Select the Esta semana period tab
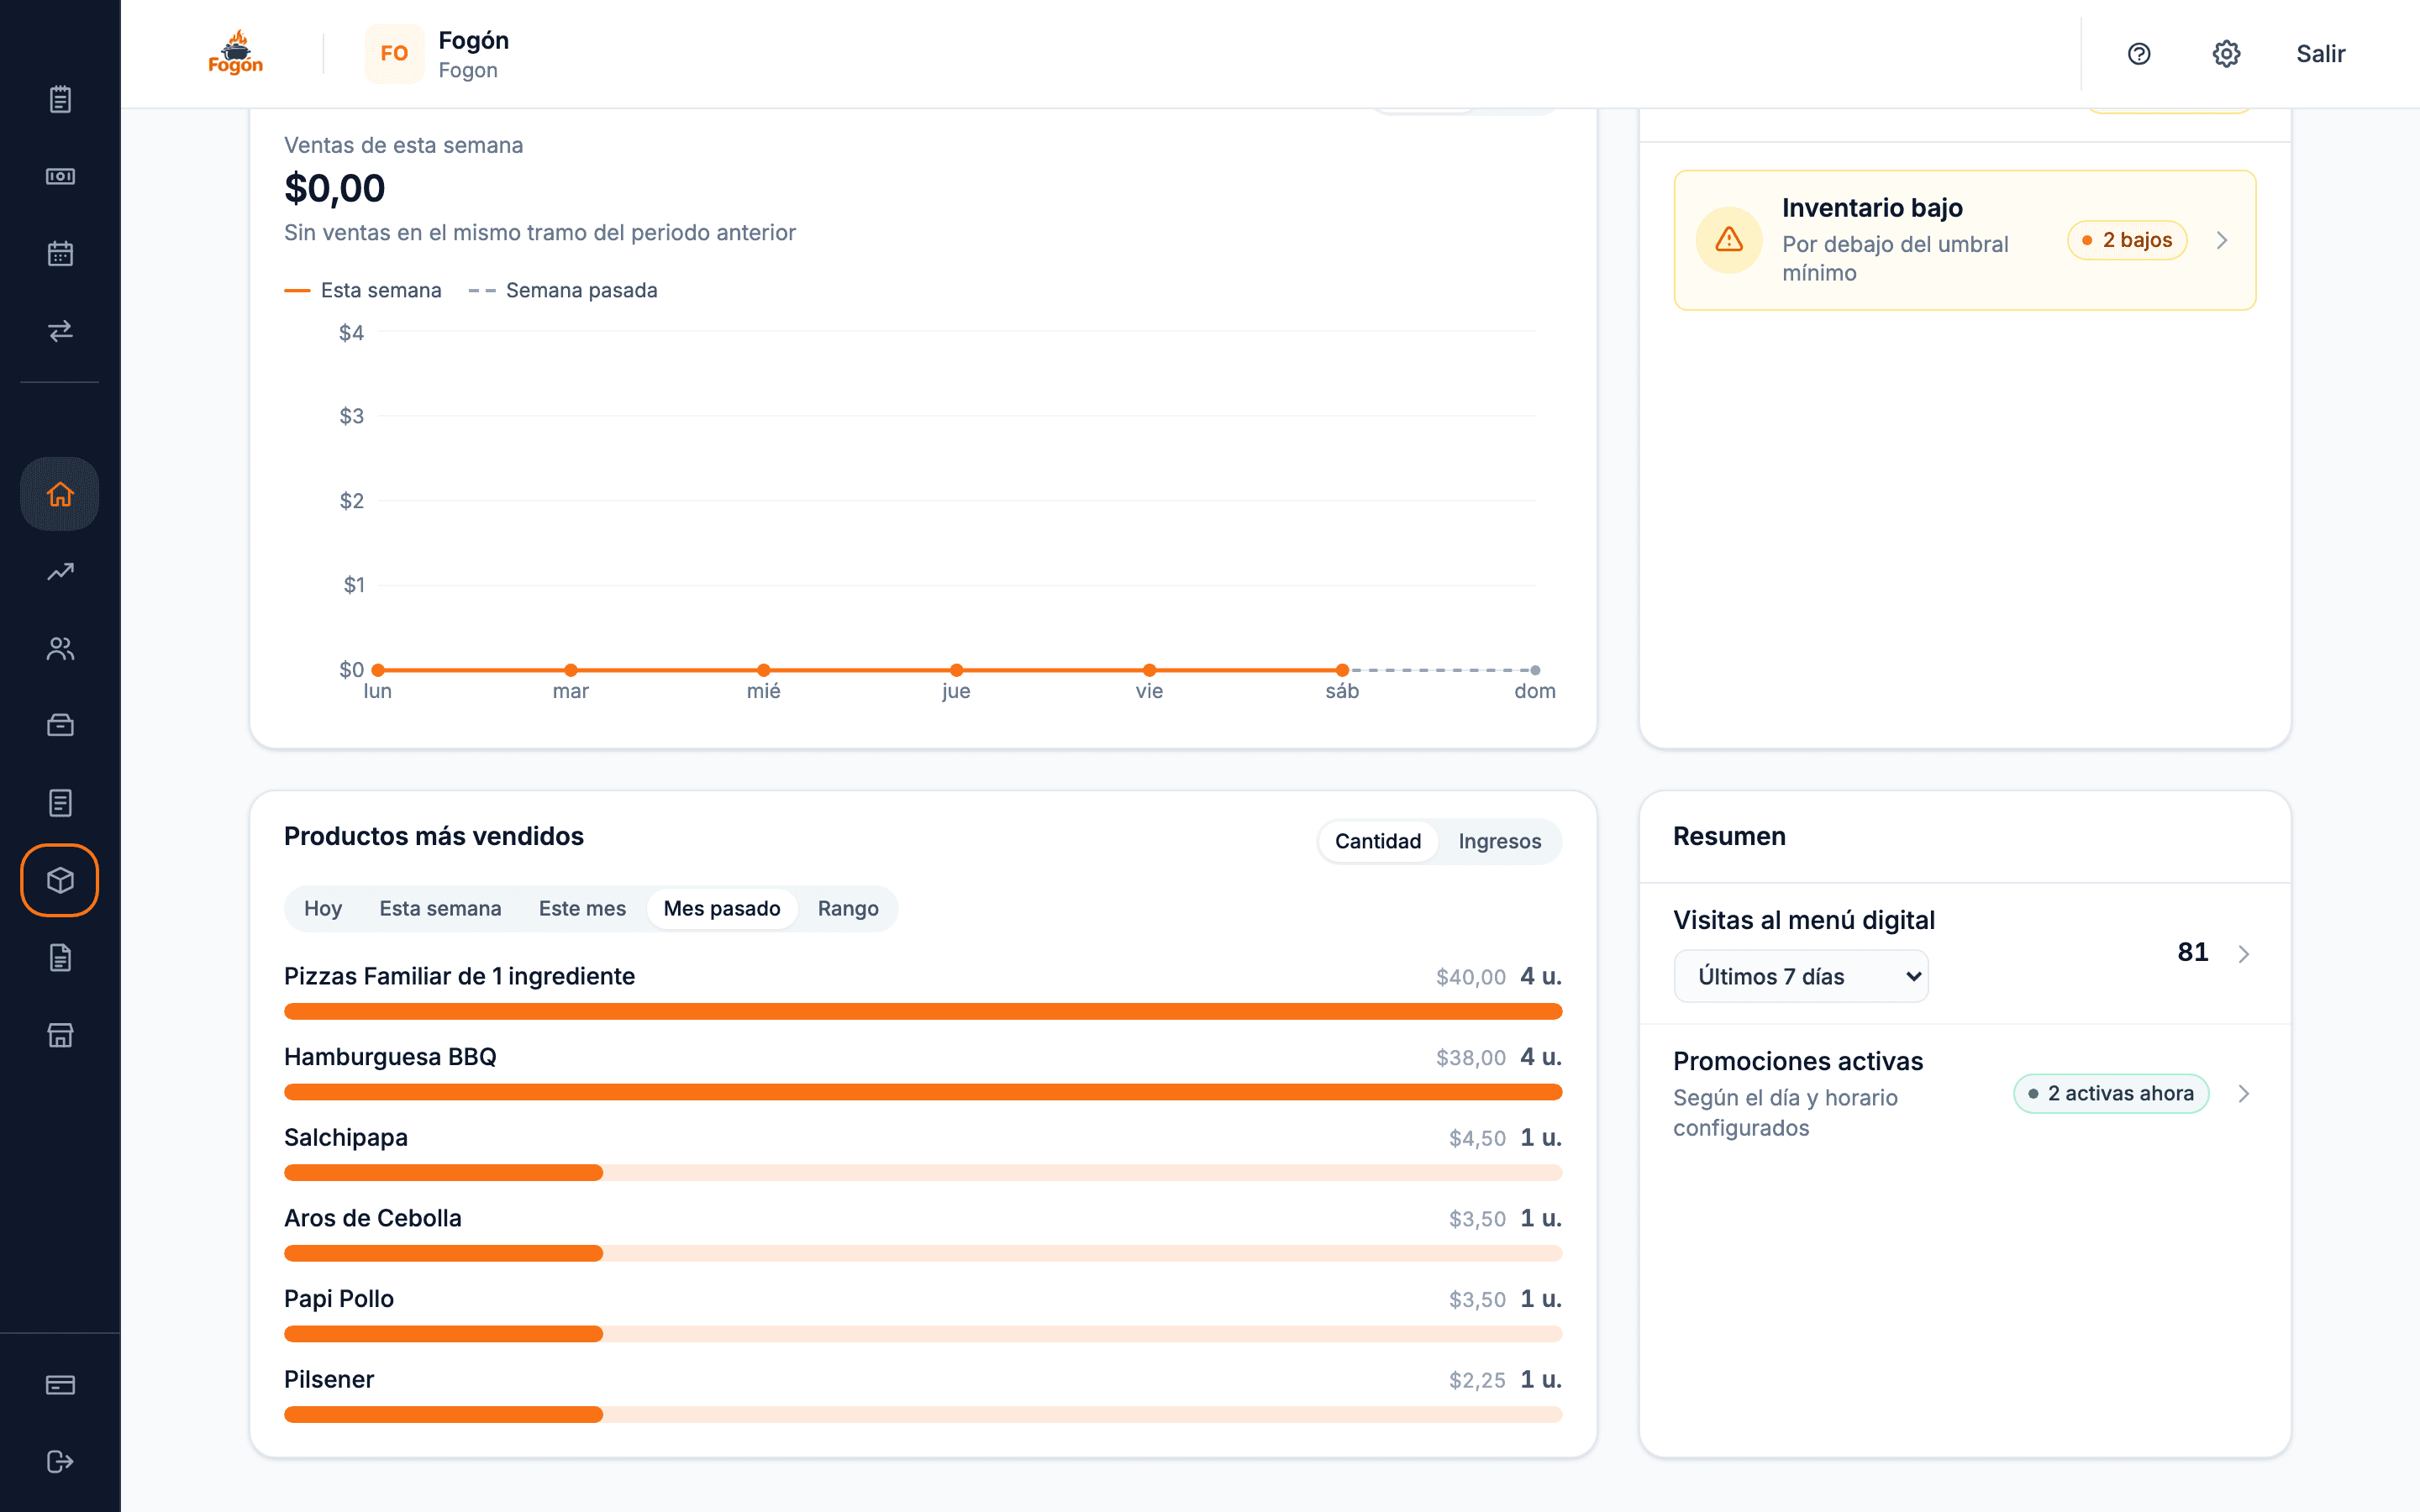This screenshot has height=1512, width=2420. [440, 908]
